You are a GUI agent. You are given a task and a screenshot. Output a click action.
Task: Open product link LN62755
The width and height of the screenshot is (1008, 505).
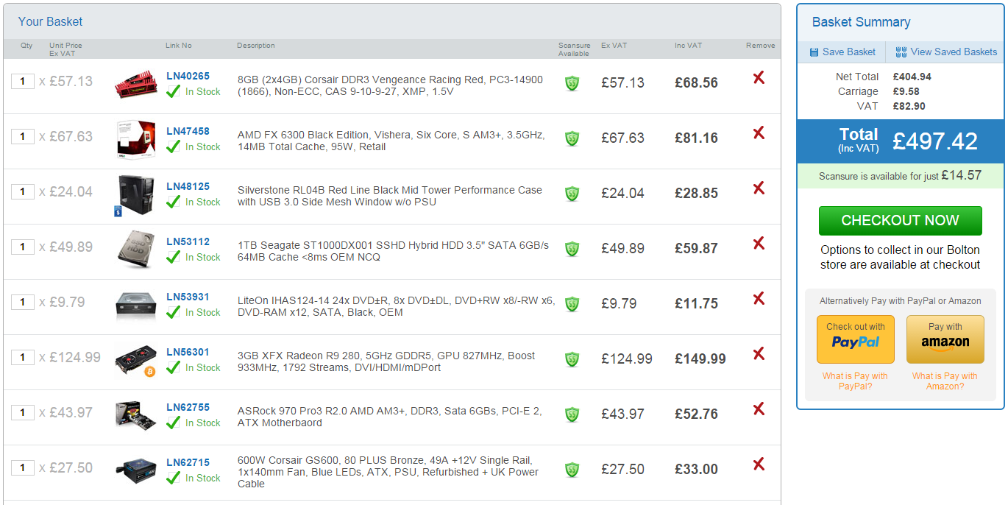[188, 407]
